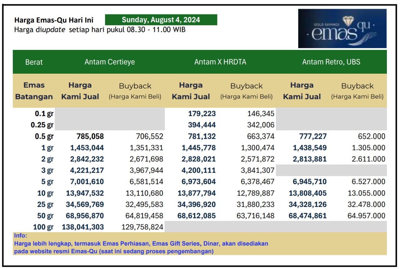Select Certieye 25 gr price 34,569,769
Image resolution: width=400 pixels, height=269 pixels.
pyautogui.click(x=85, y=205)
